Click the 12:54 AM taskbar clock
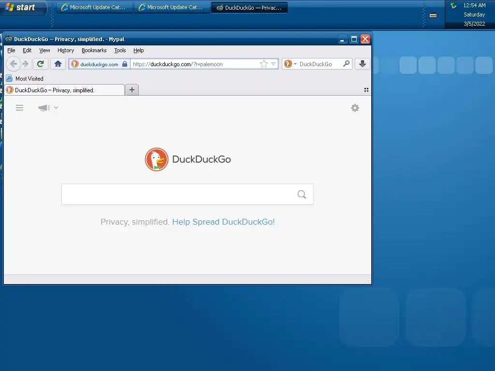 click(474, 5)
